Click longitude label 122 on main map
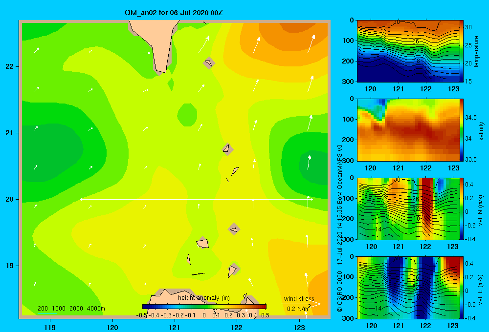The height and width of the screenshot is (332, 489). click(237, 327)
